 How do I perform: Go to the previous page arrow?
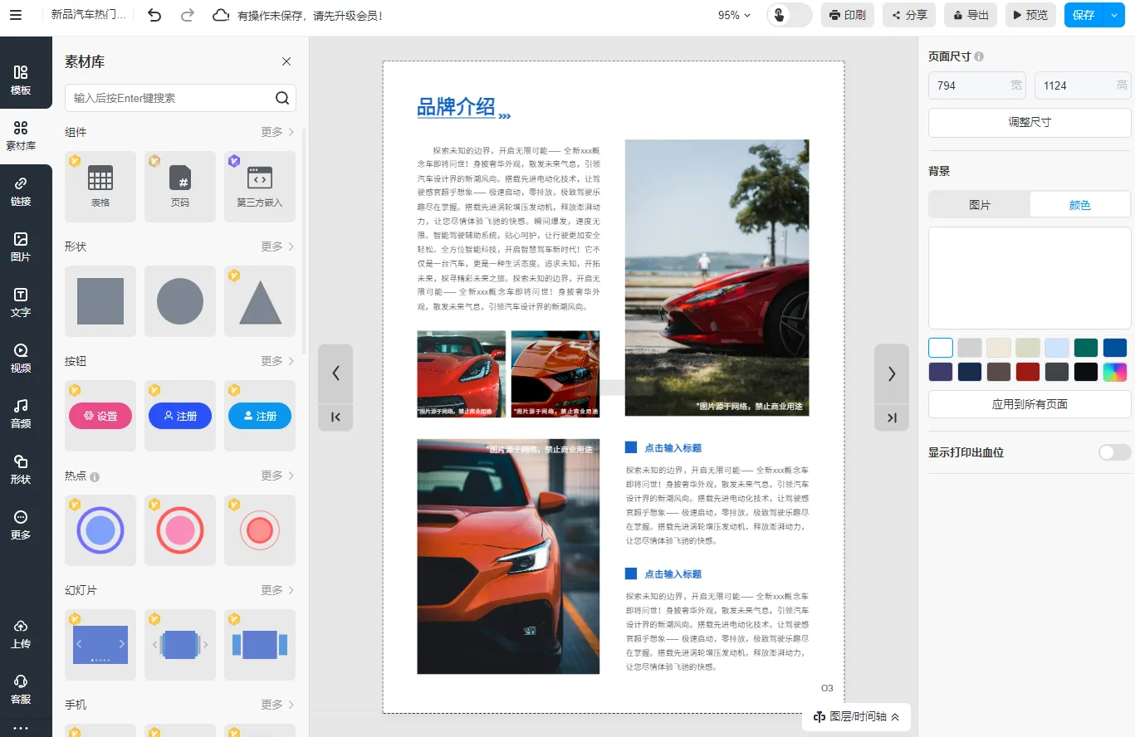click(x=335, y=373)
